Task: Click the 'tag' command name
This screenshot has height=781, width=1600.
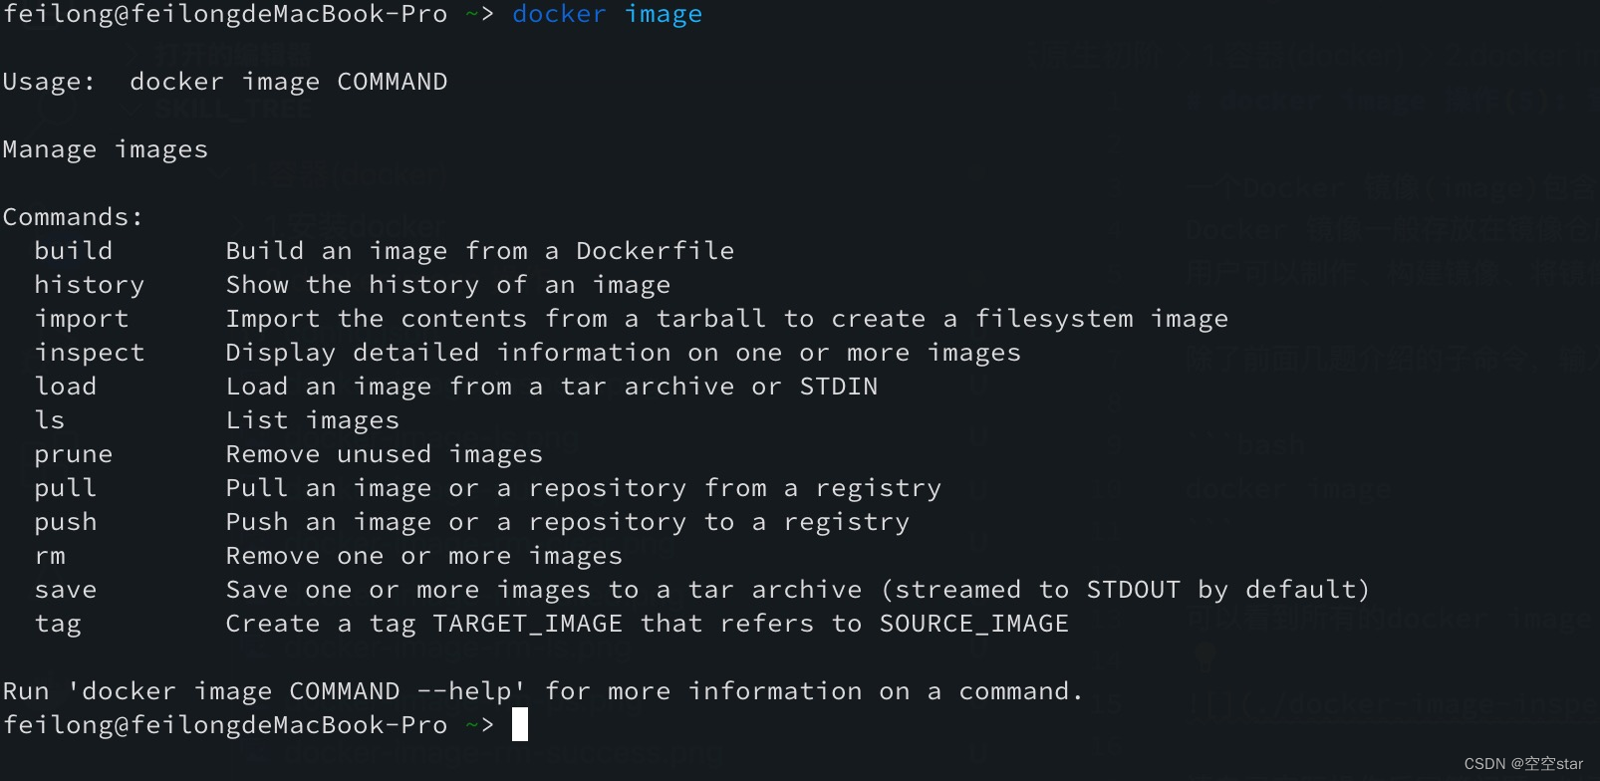Action: click(57, 624)
